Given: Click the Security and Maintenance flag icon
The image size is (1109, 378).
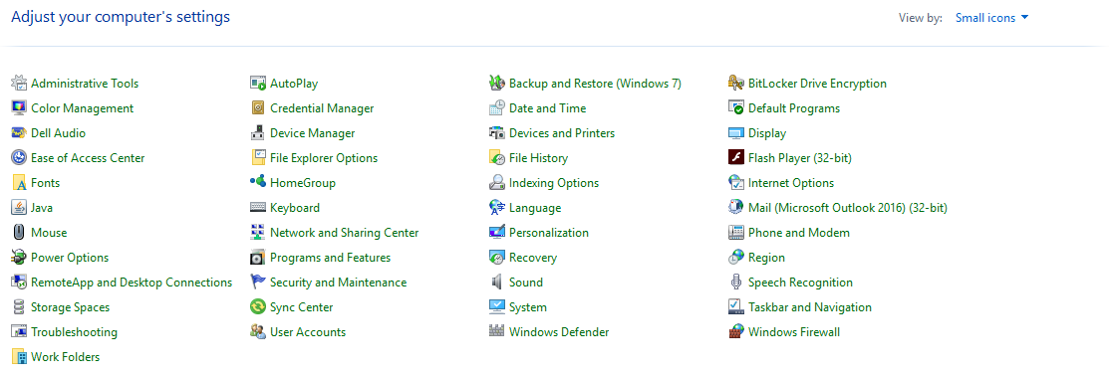Looking at the screenshot, I should [258, 282].
